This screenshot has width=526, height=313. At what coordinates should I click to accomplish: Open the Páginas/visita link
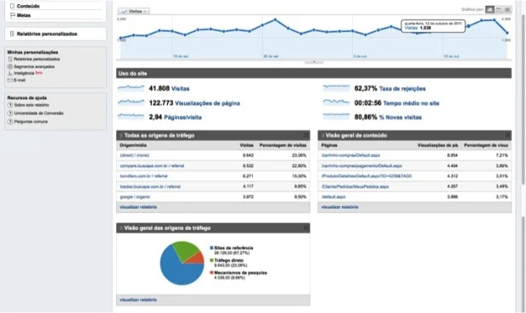pyautogui.click(x=182, y=117)
